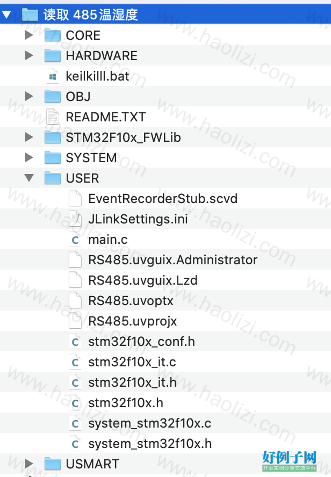Select the HARDWARE folder name

pyautogui.click(x=102, y=56)
